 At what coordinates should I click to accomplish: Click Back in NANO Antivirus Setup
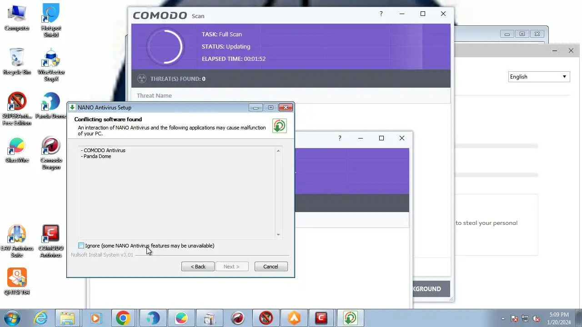click(198, 267)
